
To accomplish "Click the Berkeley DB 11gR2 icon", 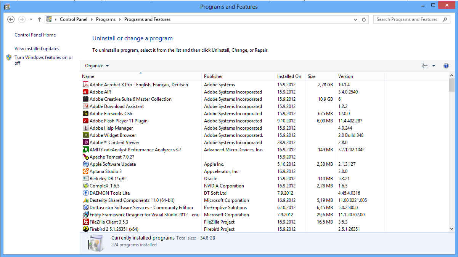I will click(86, 179).
